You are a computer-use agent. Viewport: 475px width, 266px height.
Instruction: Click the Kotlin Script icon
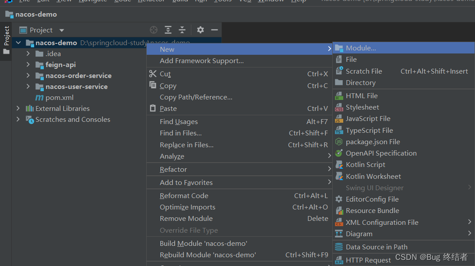coord(339,165)
